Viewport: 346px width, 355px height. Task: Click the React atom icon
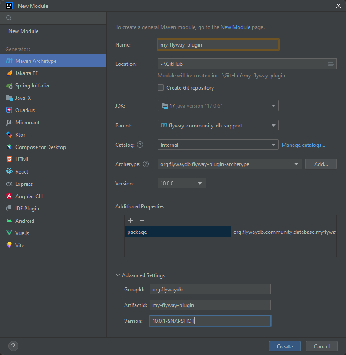(9, 172)
